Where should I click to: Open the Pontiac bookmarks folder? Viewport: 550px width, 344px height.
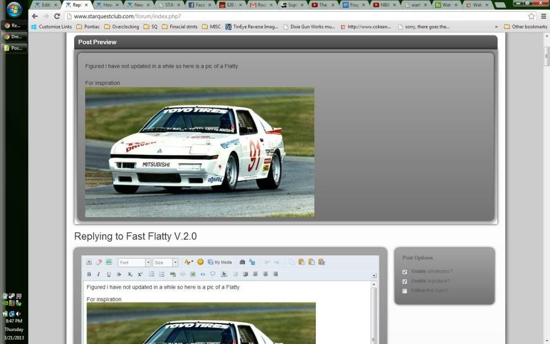point(88,27)
